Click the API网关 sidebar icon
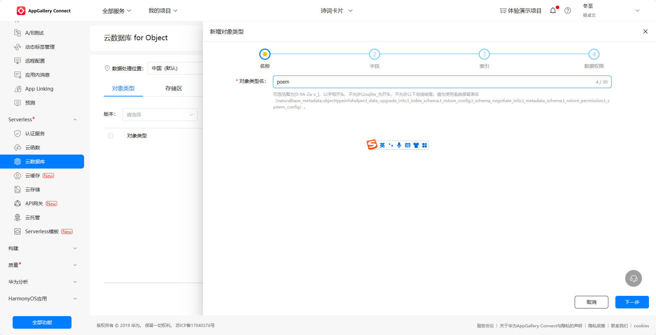The height and width of the screenshot is (335, 656). (18, 204)
